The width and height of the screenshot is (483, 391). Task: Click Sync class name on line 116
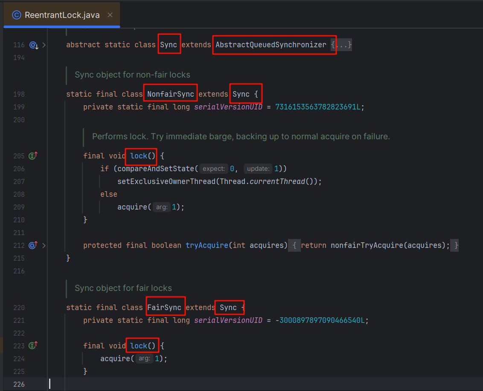tap(169, 45)
